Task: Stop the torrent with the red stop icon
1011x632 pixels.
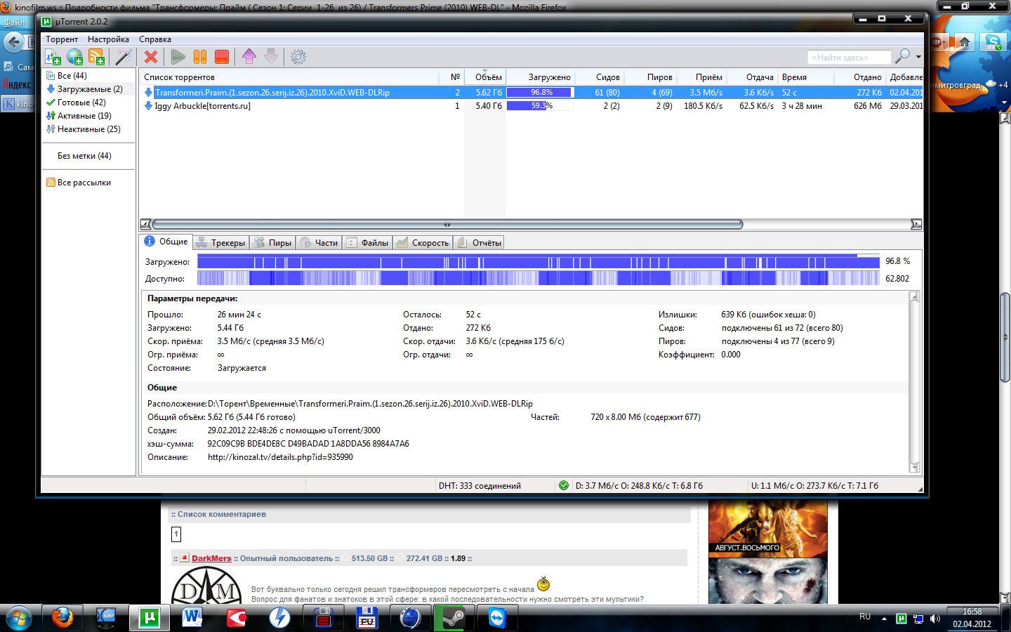Action: (222, 57)
